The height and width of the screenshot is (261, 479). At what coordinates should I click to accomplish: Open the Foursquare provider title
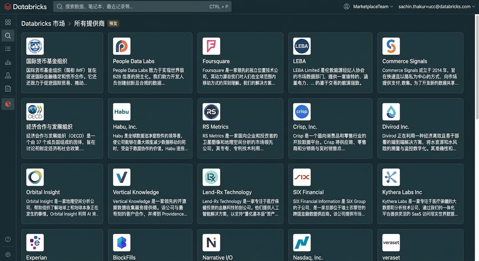[x=216, y=61]
